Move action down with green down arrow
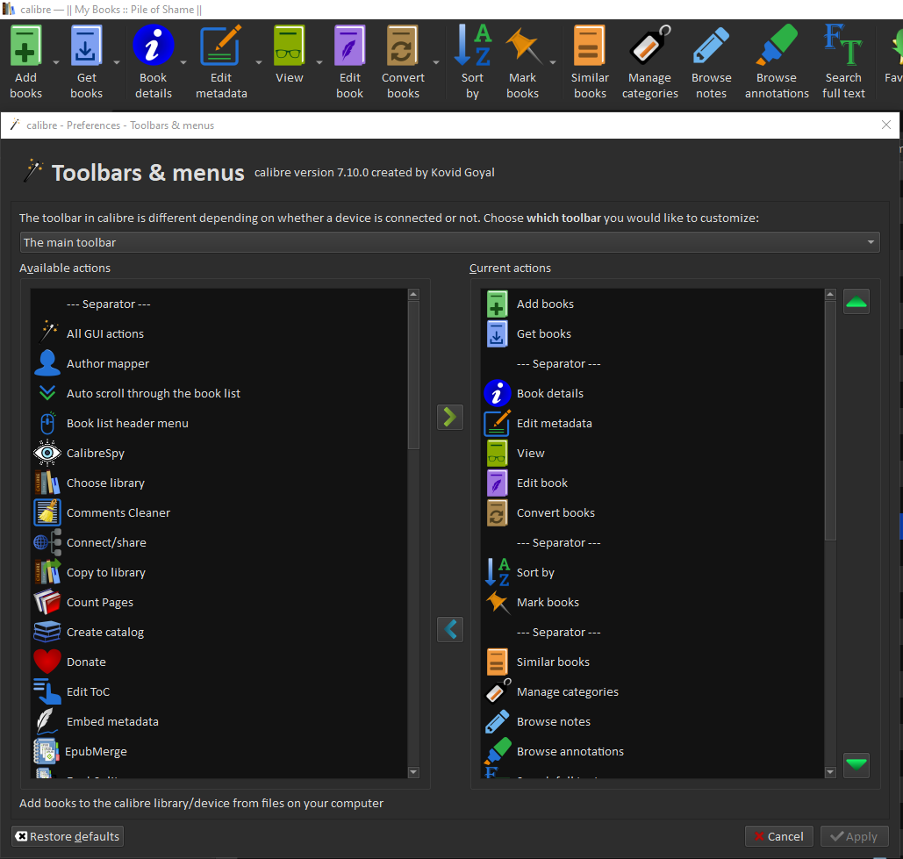Viewport: 903px width, 859px height. [x=856, y=765]
